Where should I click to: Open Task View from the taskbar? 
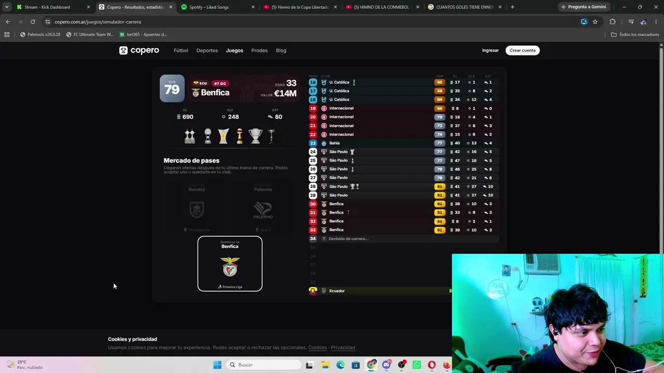click(310, 365)
